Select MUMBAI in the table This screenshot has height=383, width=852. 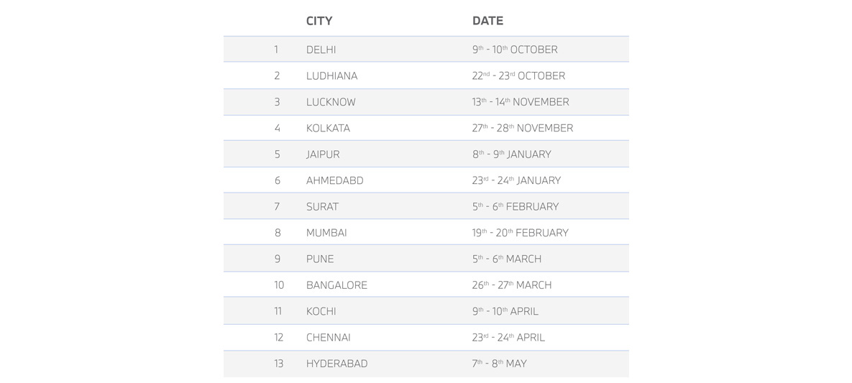pos(326,233)
